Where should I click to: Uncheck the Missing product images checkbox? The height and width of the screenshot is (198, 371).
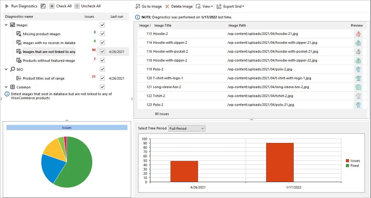point(102,34)
